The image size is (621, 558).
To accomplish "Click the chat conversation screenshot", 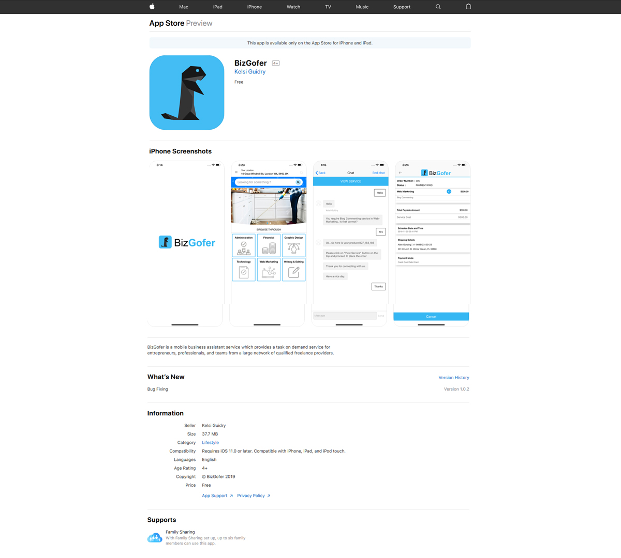I will (350, 244).
